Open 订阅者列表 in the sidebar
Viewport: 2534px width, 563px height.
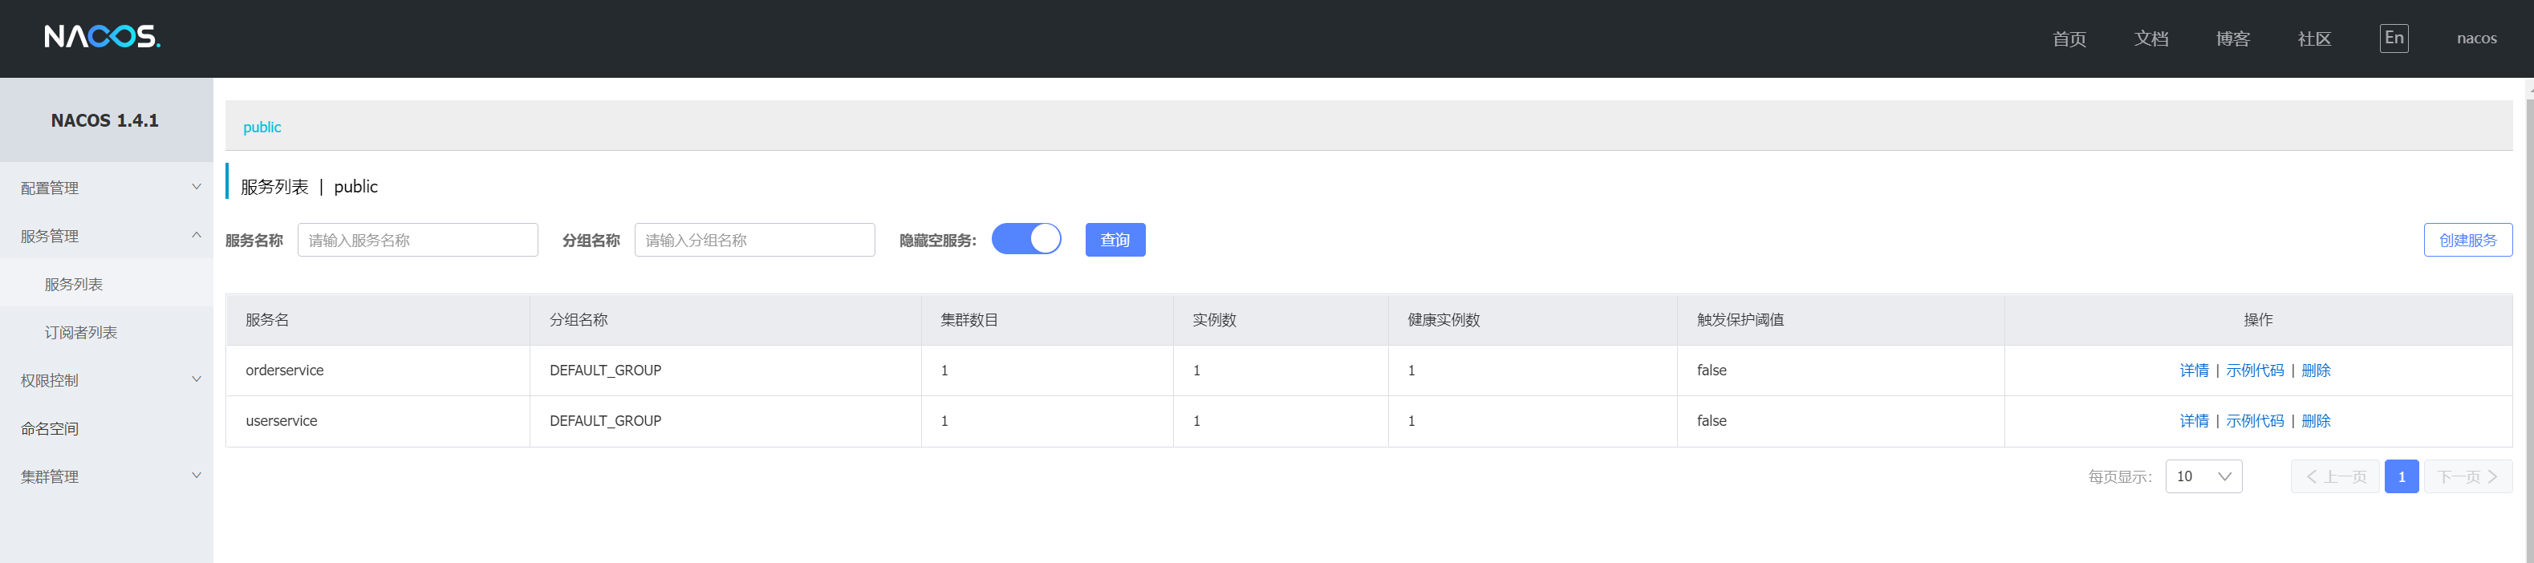(81, 332)
